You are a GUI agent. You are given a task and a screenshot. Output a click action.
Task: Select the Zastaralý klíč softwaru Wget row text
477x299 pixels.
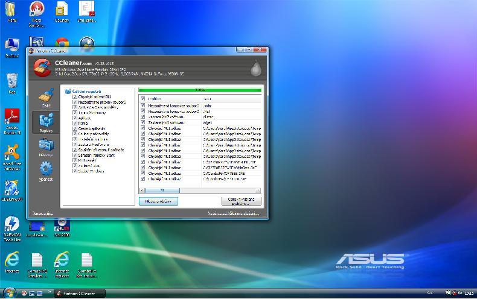(166, 122)
